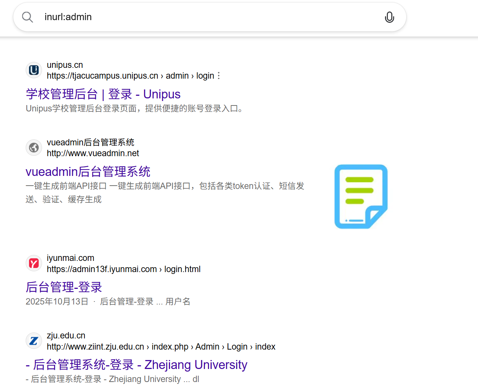The width and height of the screenshot is (478, 385).
Task: Click the vueadmin globe favicon
Action: point(34,148)
